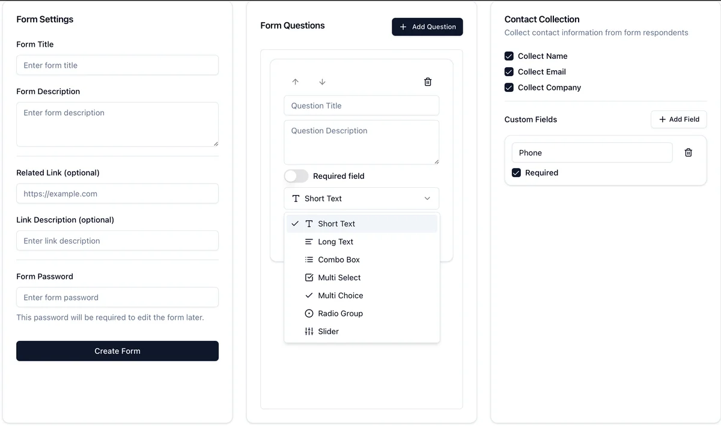Screen dimensions: 721x426
Task: Disable the Collect Company checkbox
Action: coord(509,87)
